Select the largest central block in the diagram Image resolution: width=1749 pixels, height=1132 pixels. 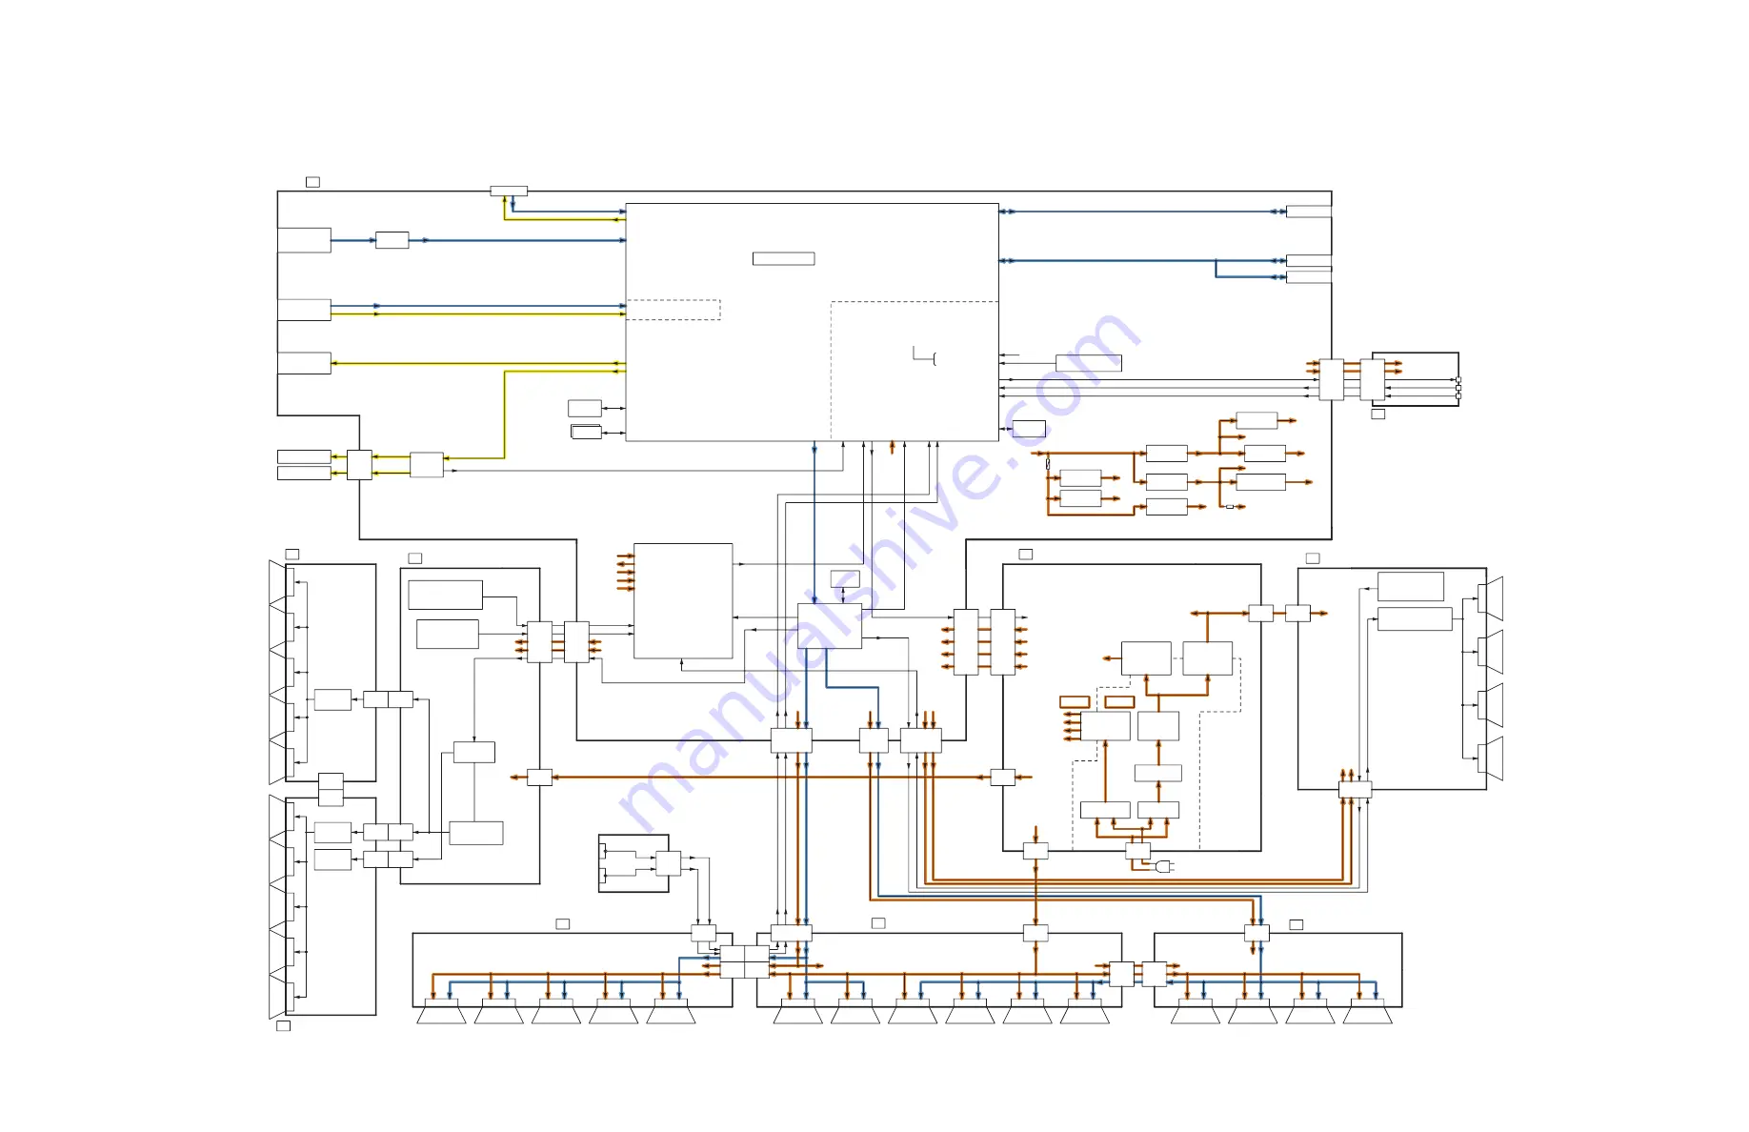pyautogui.click(x=812, y=322)
